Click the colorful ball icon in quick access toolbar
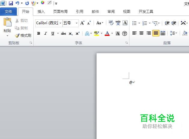The width and height of the screenshot is (189, 139). (x=42, y=2)
